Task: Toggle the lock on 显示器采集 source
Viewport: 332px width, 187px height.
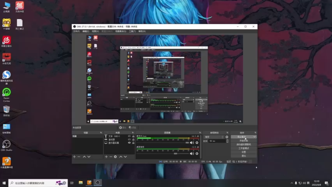Action: click(x=133, y=143)
